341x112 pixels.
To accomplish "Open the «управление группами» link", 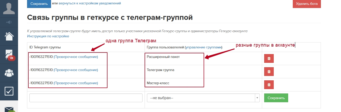I will coord(203,47).
